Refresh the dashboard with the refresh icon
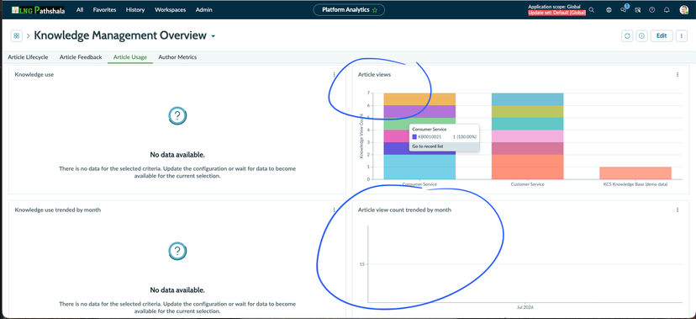Image resolution: width=696 pixels, height=319 pixels. (627, 36)
